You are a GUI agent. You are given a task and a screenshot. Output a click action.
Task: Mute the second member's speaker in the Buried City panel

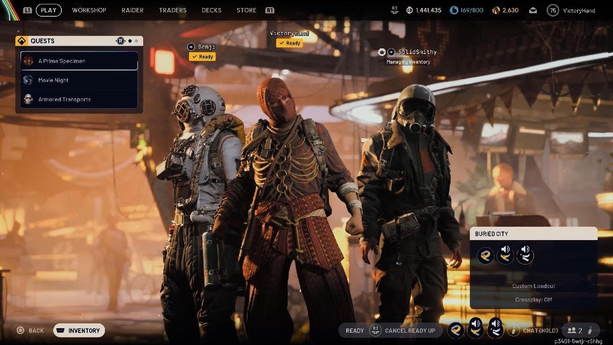tap(505, 249)
